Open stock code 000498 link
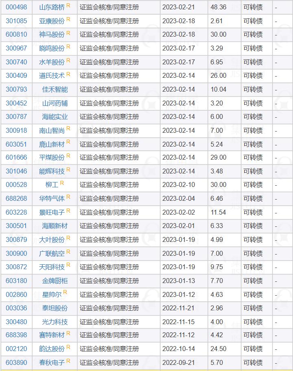Image resolution: width=293 pixels, height=371 pixels. tap(16, 7)
